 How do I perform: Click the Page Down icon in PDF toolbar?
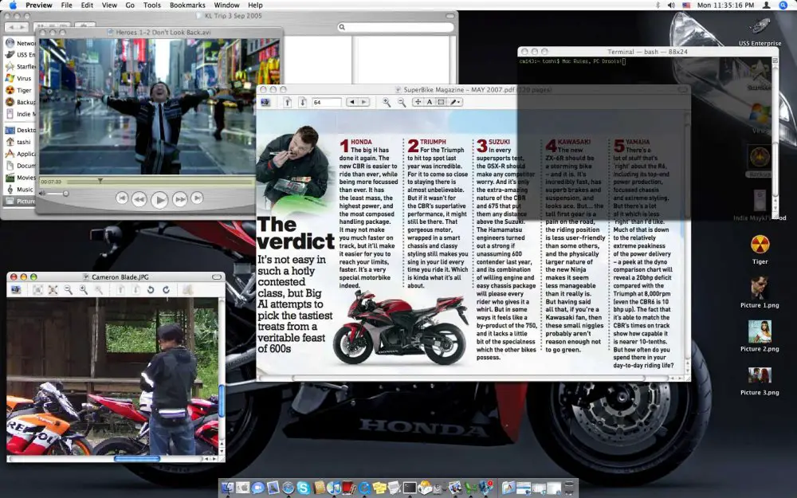pyautogui.click(x=303, y=102)
